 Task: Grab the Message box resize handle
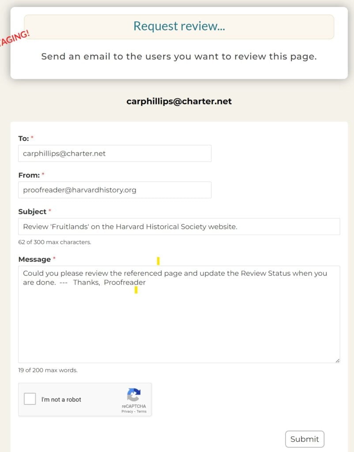(337, 360)
